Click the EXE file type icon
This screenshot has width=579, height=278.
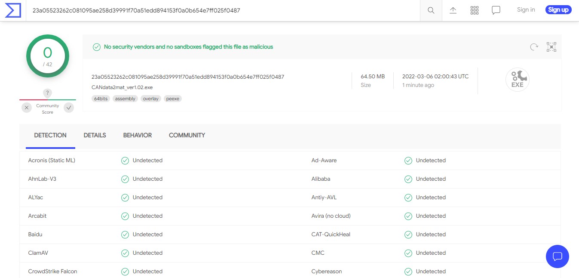(518, 80)
